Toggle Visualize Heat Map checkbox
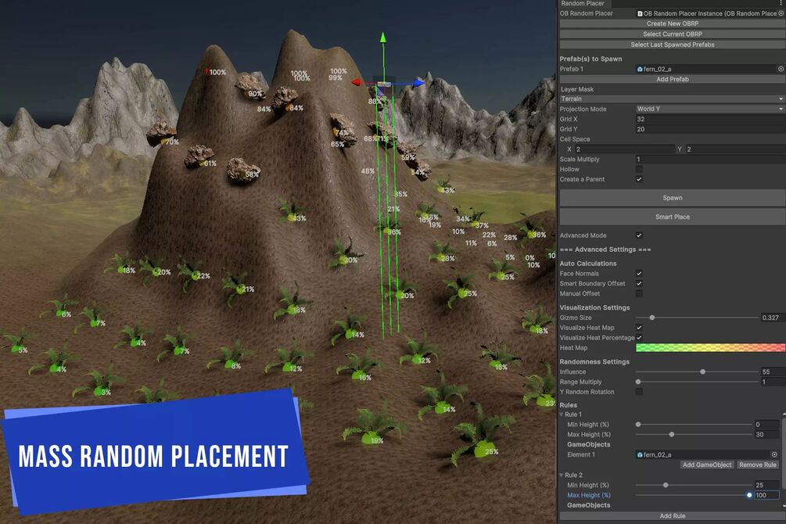786x524 pixels. (639, 328)
